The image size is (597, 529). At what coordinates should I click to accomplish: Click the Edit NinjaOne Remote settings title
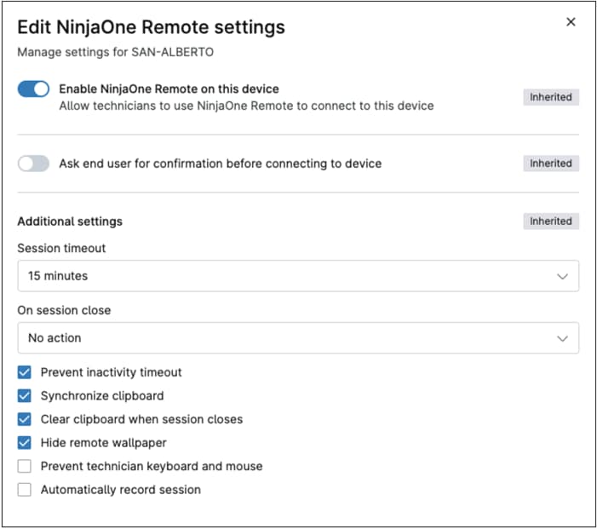coord(151,27)
